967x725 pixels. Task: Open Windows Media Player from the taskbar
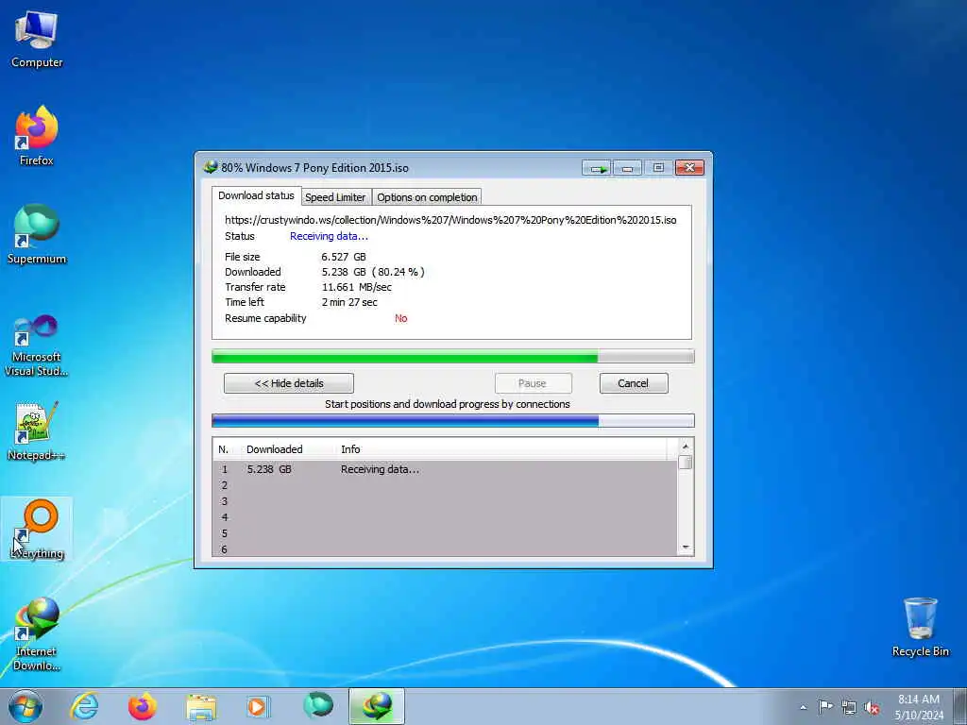pos(258,706)
